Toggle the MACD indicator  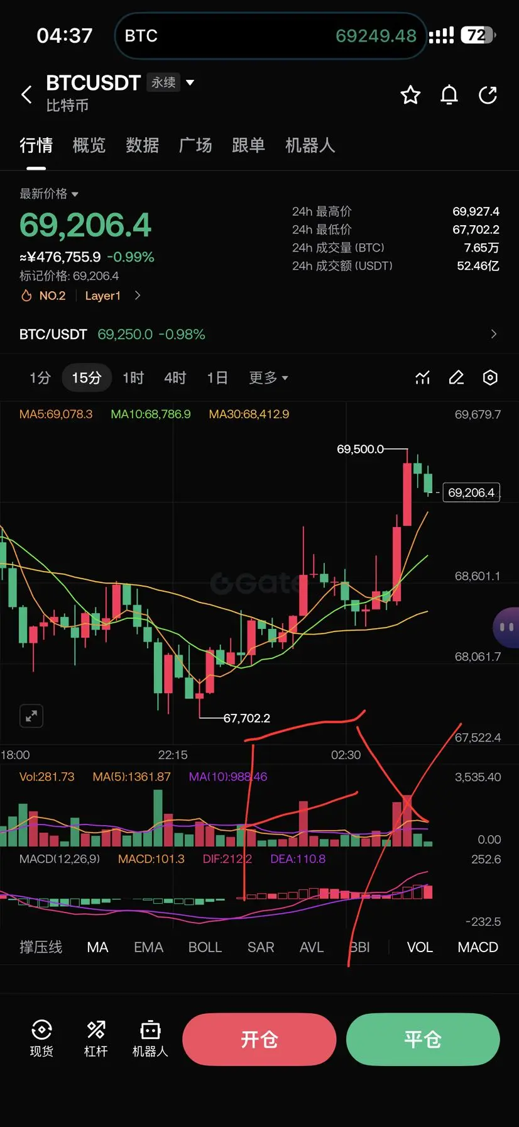point(478,947)
